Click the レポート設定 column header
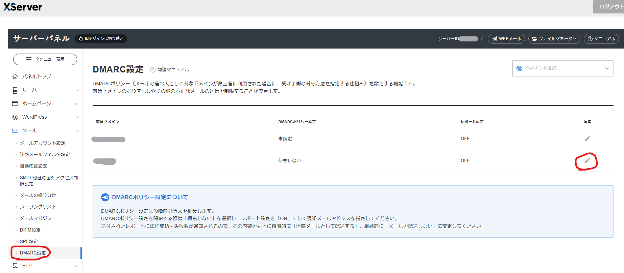The width and height of the screenshot is (624, 273). click(x=472, y=122)
